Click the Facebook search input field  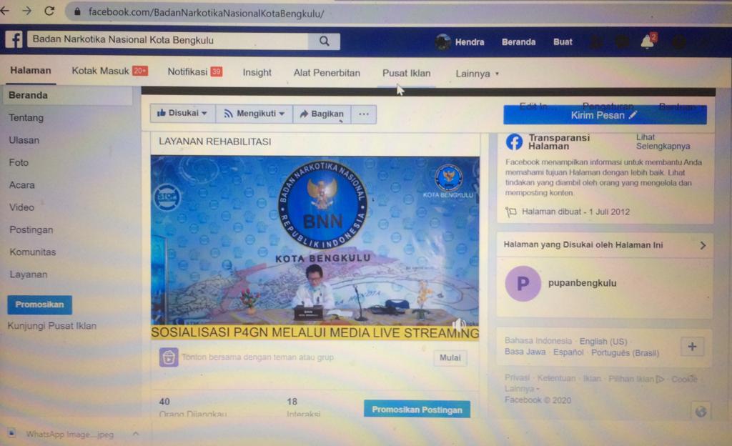click(168, 40)
